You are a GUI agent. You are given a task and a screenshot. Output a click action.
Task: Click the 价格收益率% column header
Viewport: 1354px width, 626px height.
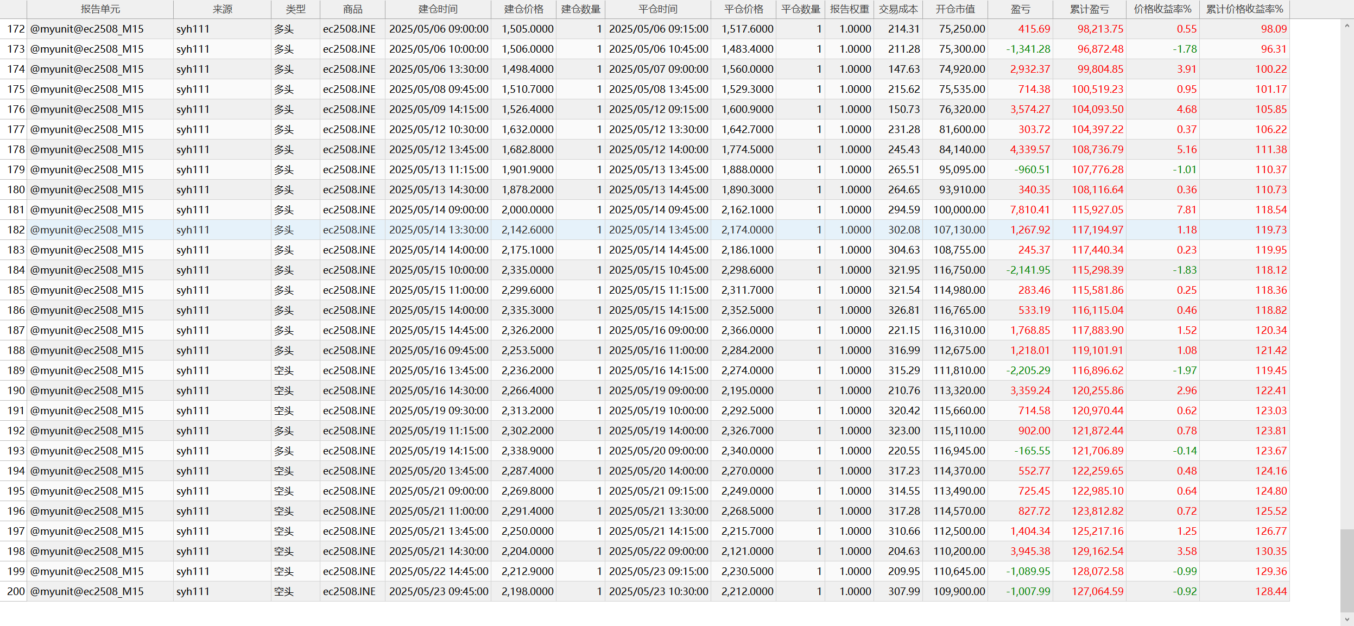tap(1162, 9)
